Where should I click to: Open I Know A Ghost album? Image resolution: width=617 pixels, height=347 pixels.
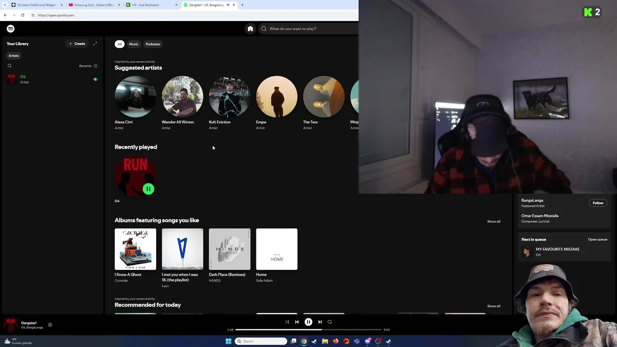(x=135, y=256)
